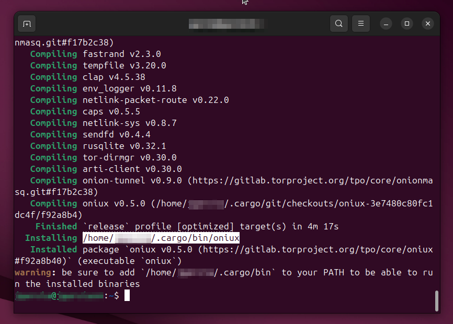Image resolution: width=453 pixels, height=324 pixels.
Task: Click 'caps v0.5.5' text
Action: 111,112
